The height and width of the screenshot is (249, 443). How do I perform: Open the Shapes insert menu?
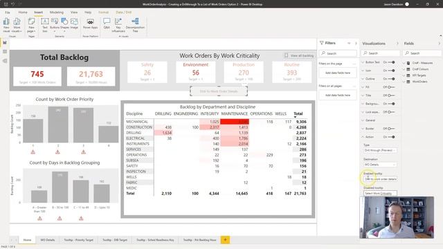coord(64,25)
